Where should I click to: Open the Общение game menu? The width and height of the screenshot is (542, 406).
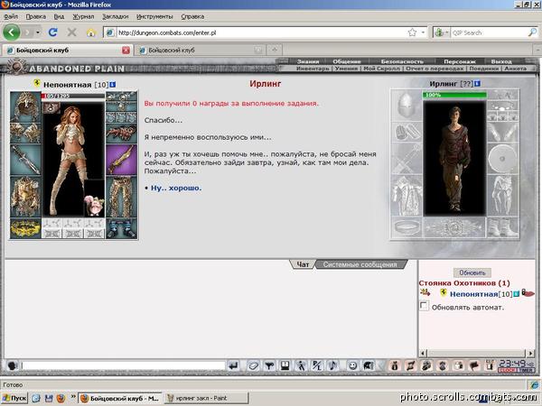click(x=347, y=61)
